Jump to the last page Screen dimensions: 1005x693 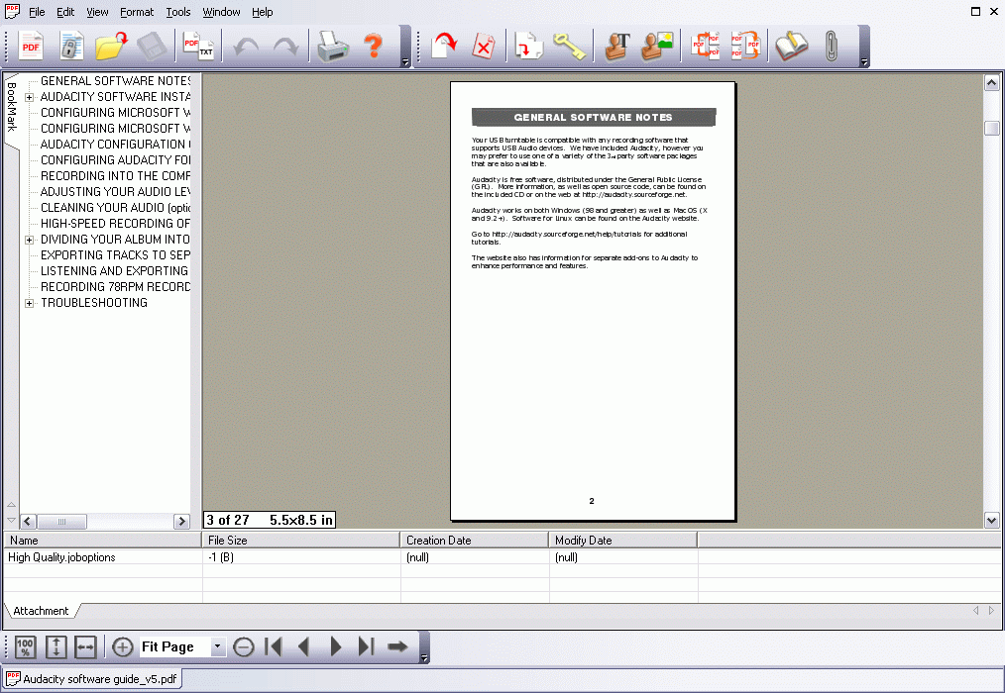click(366, 646)
